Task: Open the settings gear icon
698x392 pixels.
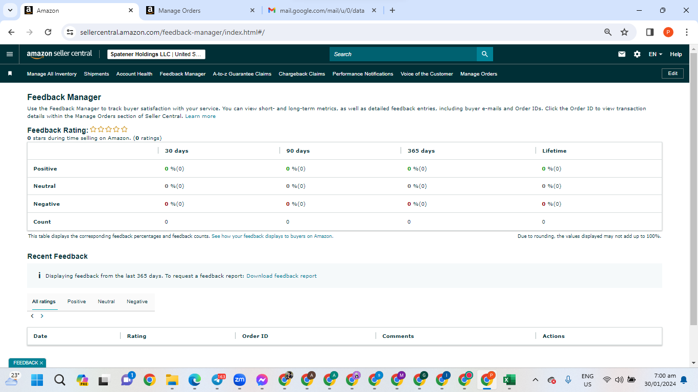Action: coord(637,54)
